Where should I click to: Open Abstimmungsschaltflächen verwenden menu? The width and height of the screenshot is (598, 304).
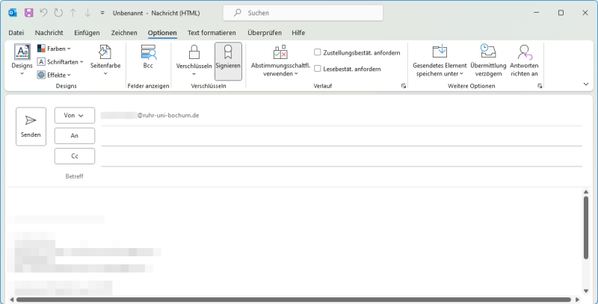click(280, 60)
